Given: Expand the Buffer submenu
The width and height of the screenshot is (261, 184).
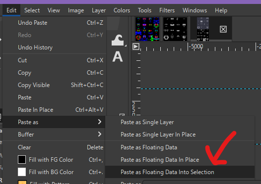Looking at the screenshot, I should [x=54, y=134].
